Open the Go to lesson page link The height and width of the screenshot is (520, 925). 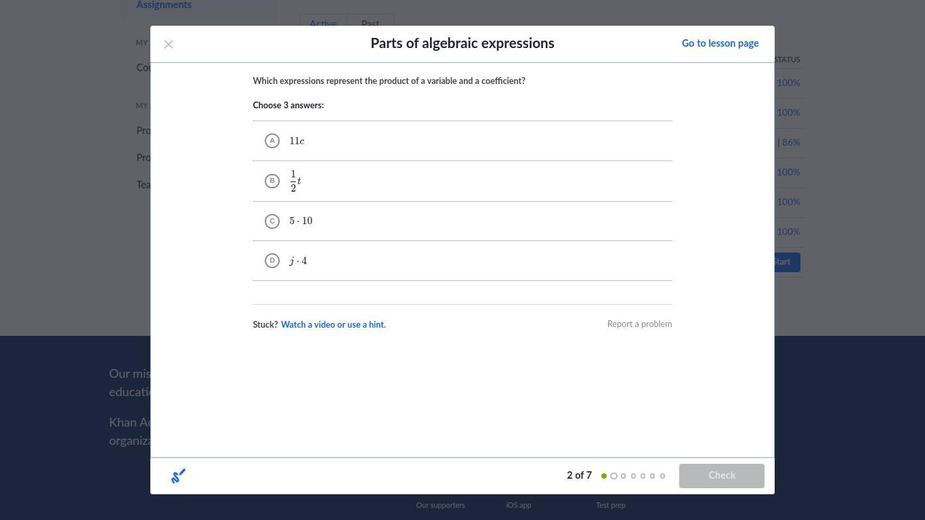click(x=720, y=43)
